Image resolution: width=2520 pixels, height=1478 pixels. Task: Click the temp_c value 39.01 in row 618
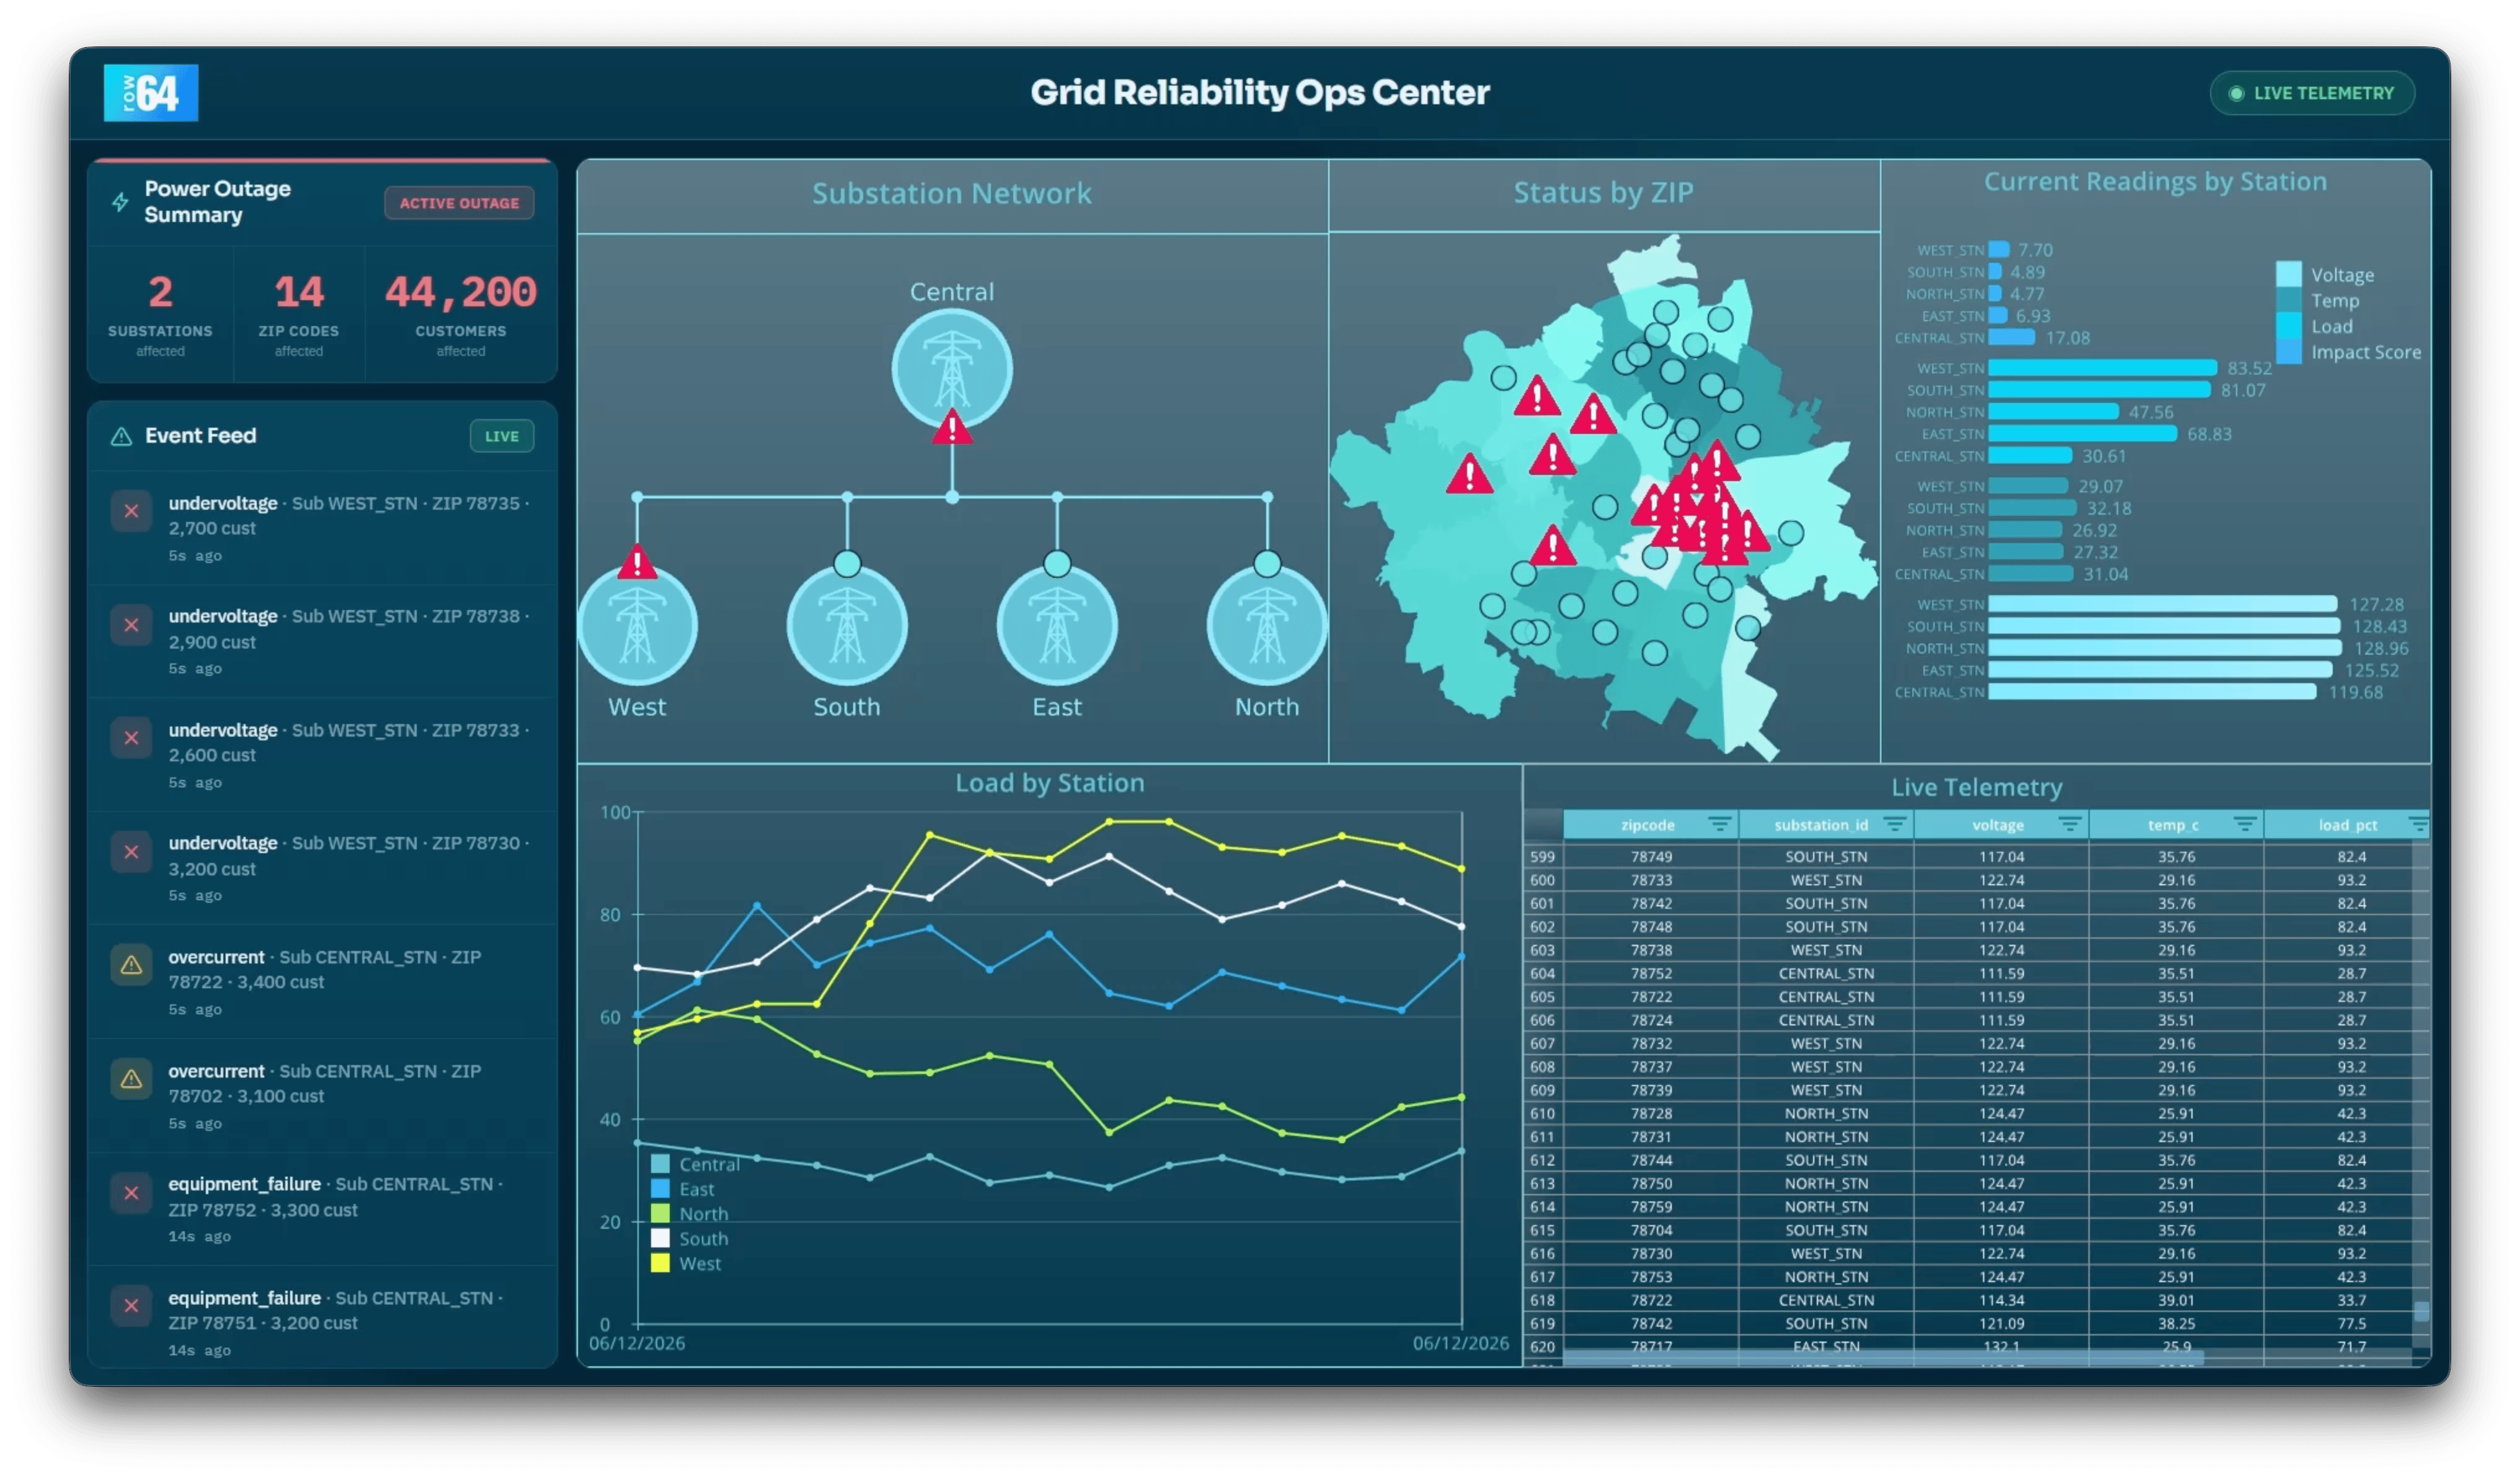tap(2176, 1300)
